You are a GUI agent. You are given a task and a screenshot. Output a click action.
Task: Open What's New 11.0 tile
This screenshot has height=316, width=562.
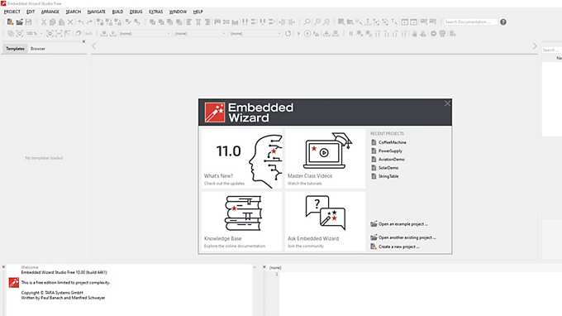tap(242, 158)
